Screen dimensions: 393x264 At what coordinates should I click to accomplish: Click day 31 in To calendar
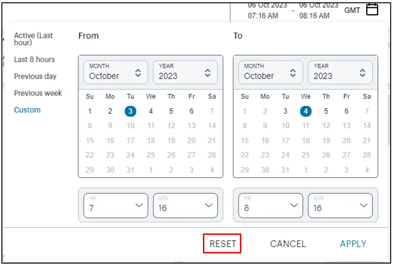click(285, 170)
